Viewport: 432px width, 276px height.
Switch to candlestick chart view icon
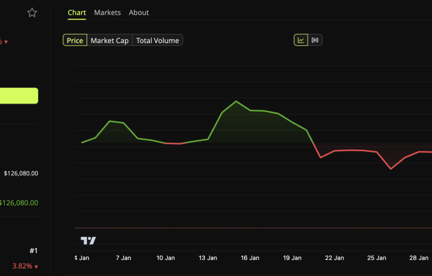click(315, 40)
